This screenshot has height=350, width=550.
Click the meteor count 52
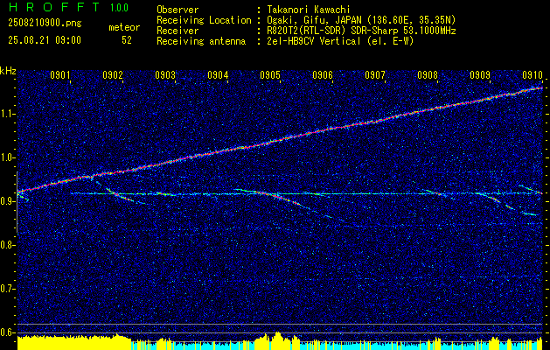127,40
